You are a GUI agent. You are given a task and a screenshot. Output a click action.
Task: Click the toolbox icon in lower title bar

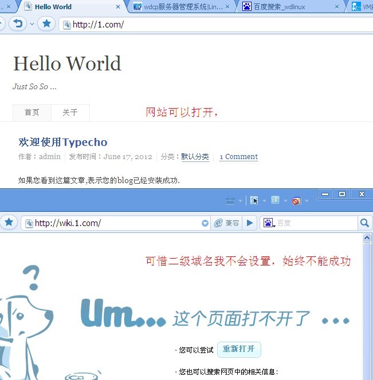tap(230, 200)
